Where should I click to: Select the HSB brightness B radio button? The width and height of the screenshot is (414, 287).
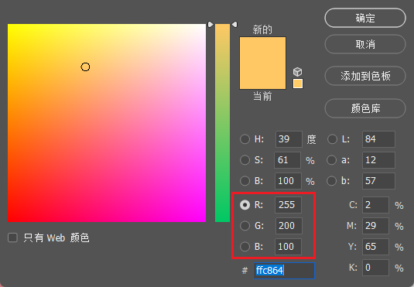click(x=245, y=181)
